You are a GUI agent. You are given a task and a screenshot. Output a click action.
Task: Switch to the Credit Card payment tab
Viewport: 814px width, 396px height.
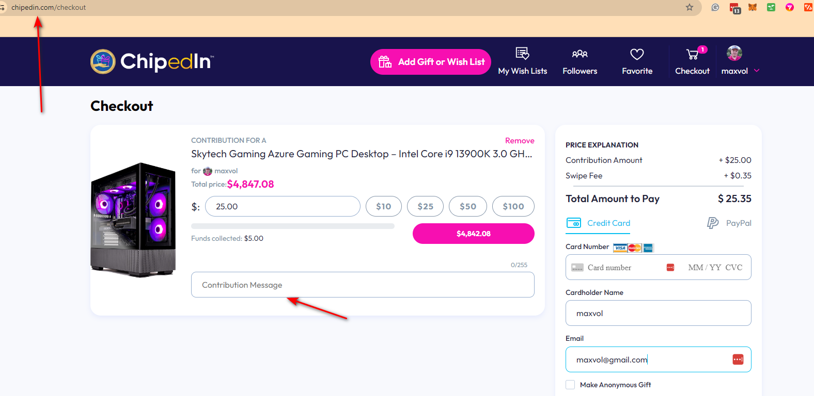click(x=599, y=223)
